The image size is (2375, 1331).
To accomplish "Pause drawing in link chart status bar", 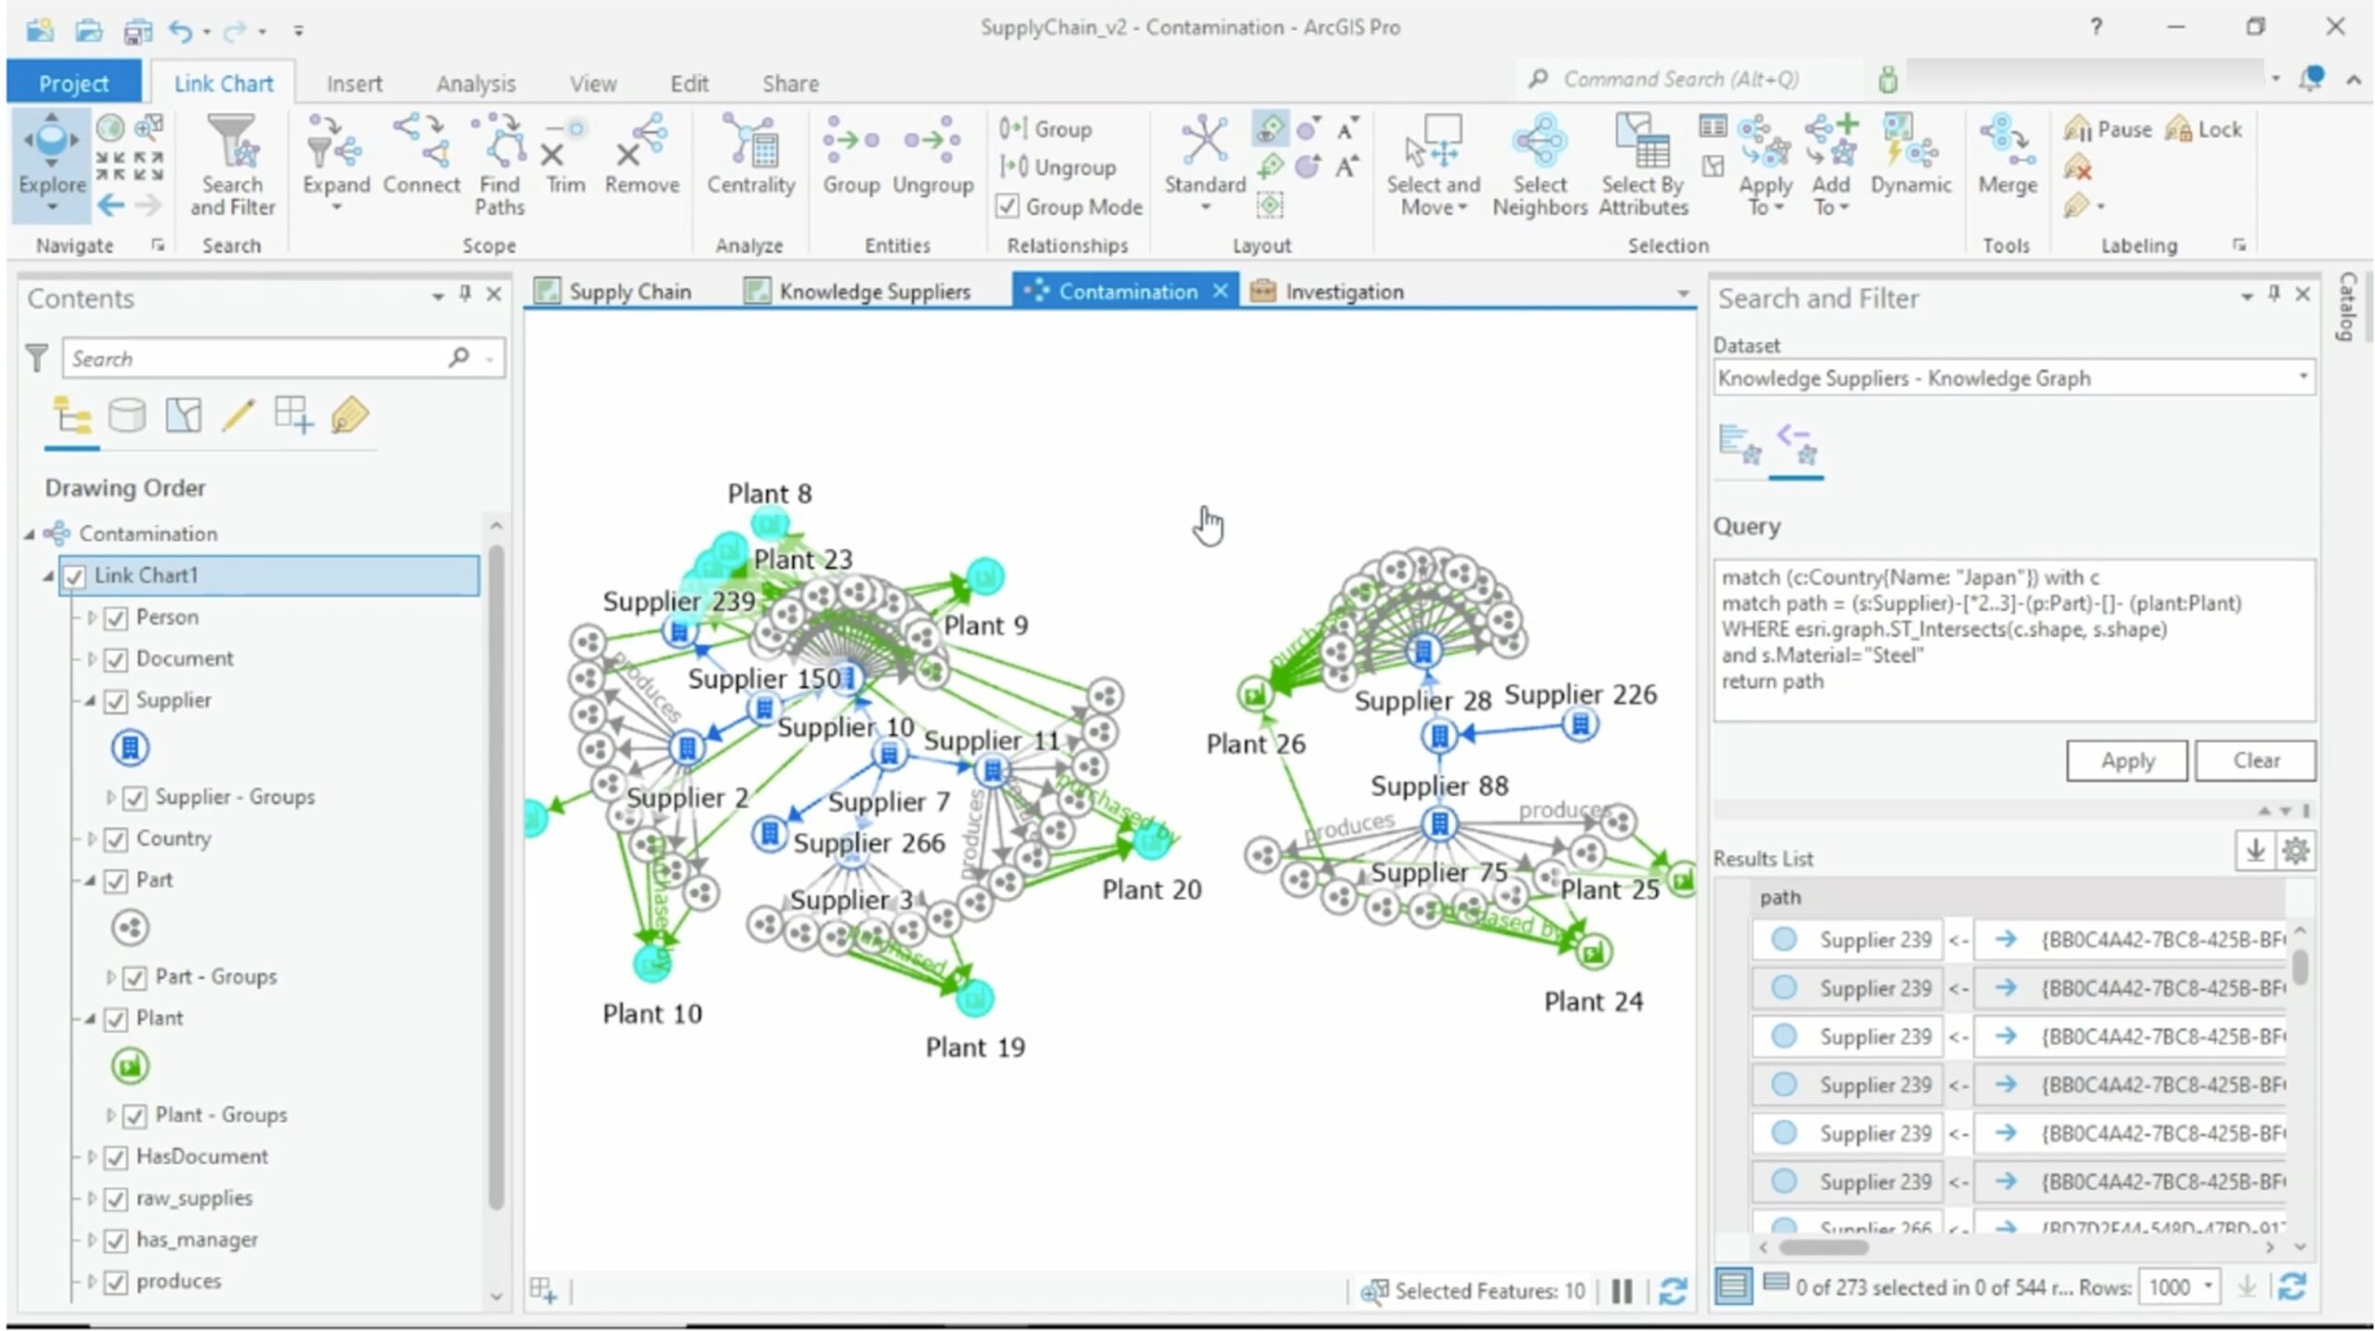I will pos(1621,1290).
